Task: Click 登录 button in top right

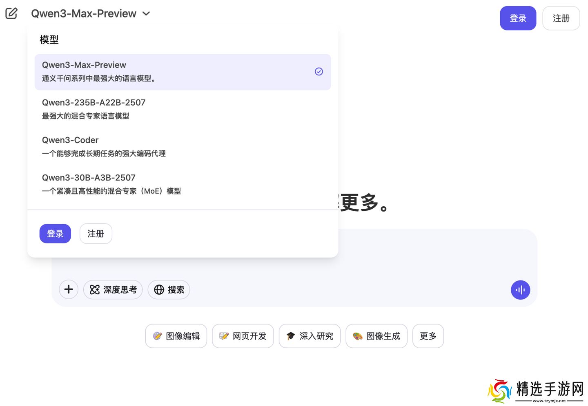Action: point(518,18)
